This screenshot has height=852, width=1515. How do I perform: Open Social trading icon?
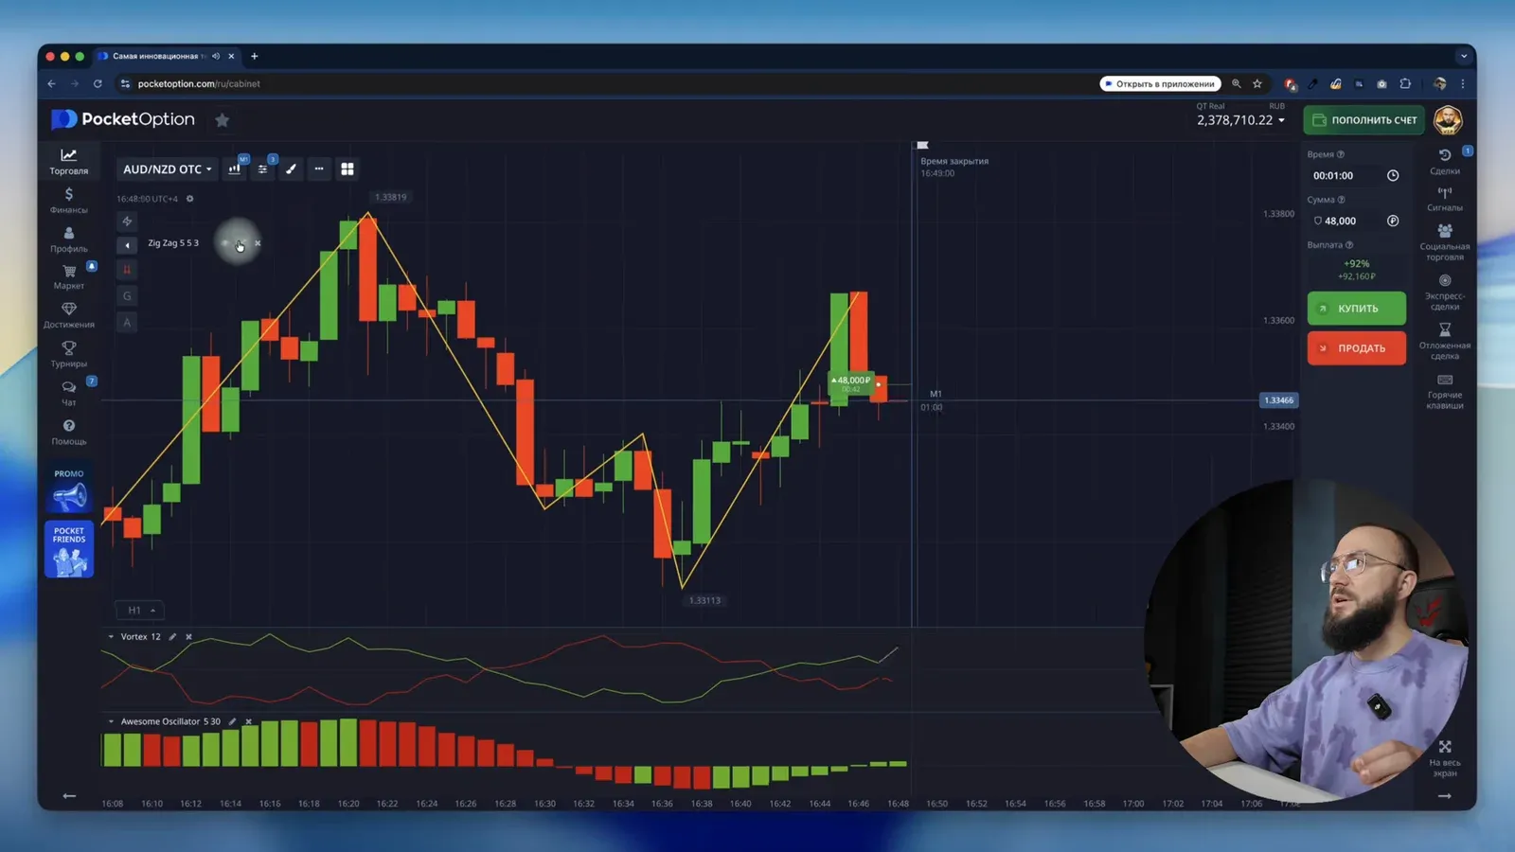(x=1445, y=241)
